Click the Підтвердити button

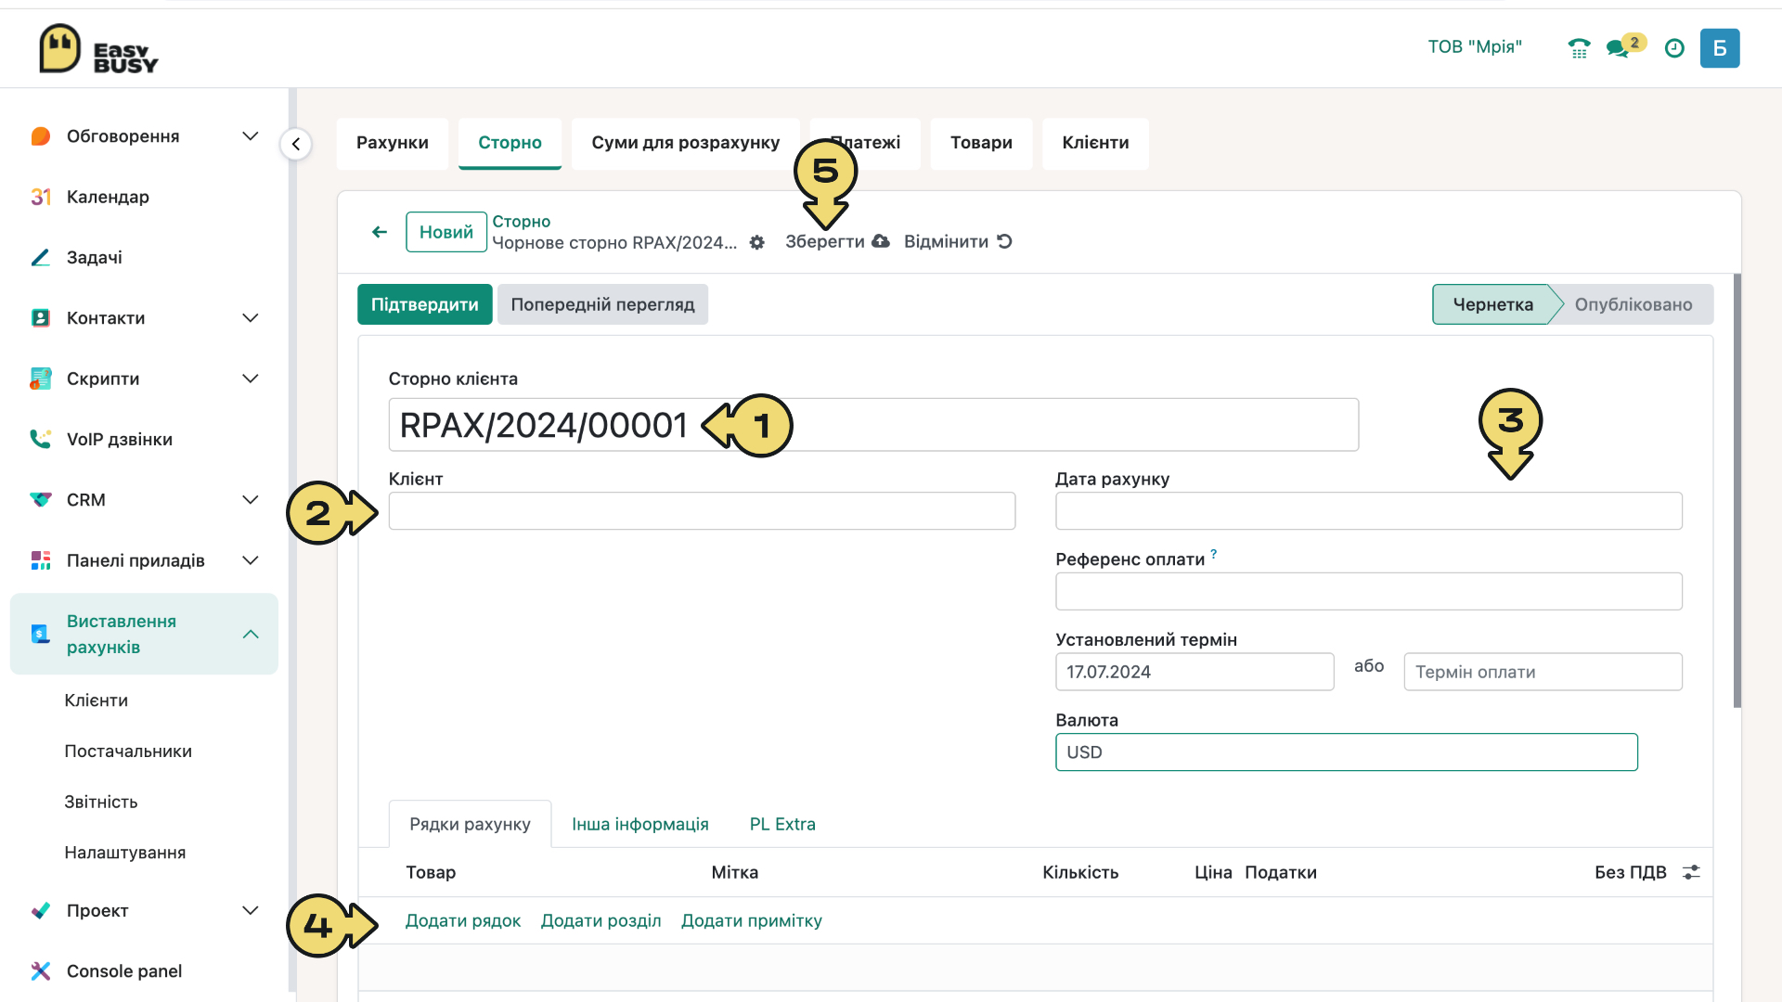pos(425,304)
